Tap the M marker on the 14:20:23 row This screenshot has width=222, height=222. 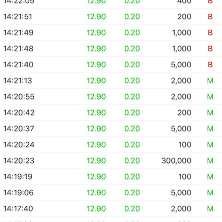tap(210, 161)
